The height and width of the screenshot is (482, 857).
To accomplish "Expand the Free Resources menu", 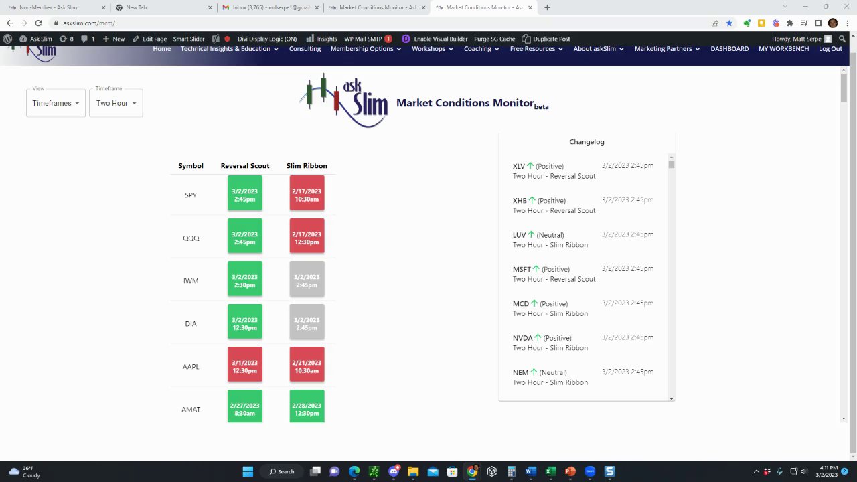I will point(536,49).
